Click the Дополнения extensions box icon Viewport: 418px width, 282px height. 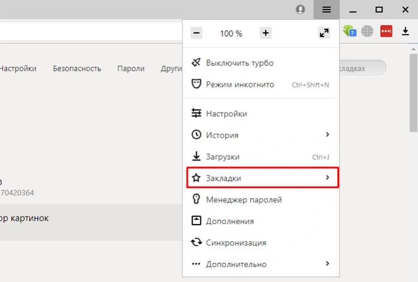click(196, 221)
